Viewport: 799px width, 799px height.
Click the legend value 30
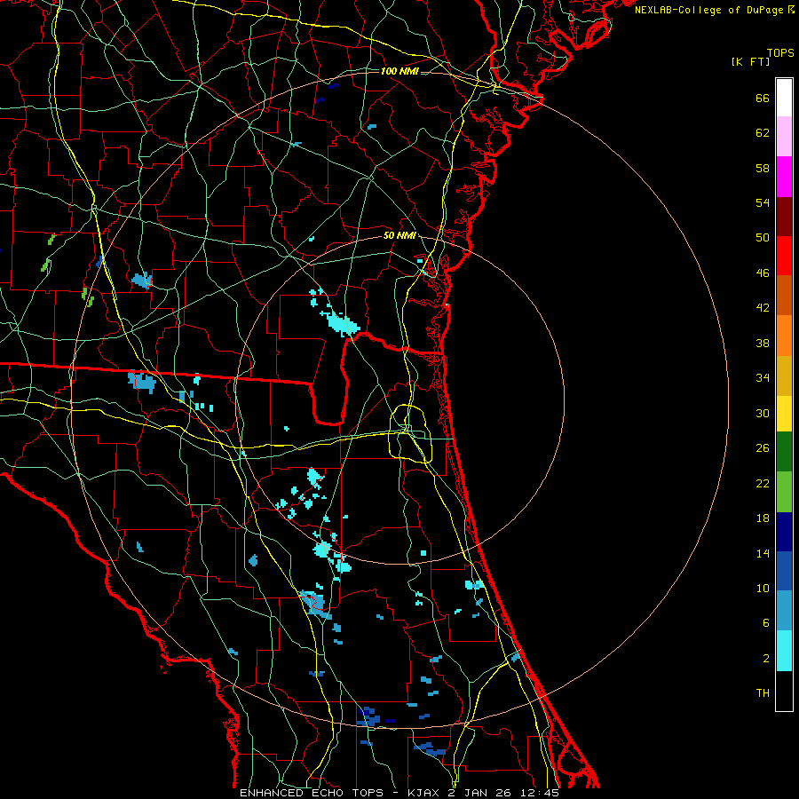763,413
